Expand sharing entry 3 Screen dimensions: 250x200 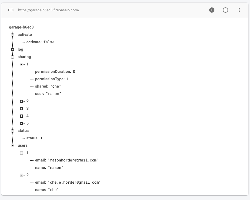tap(21, 109)
